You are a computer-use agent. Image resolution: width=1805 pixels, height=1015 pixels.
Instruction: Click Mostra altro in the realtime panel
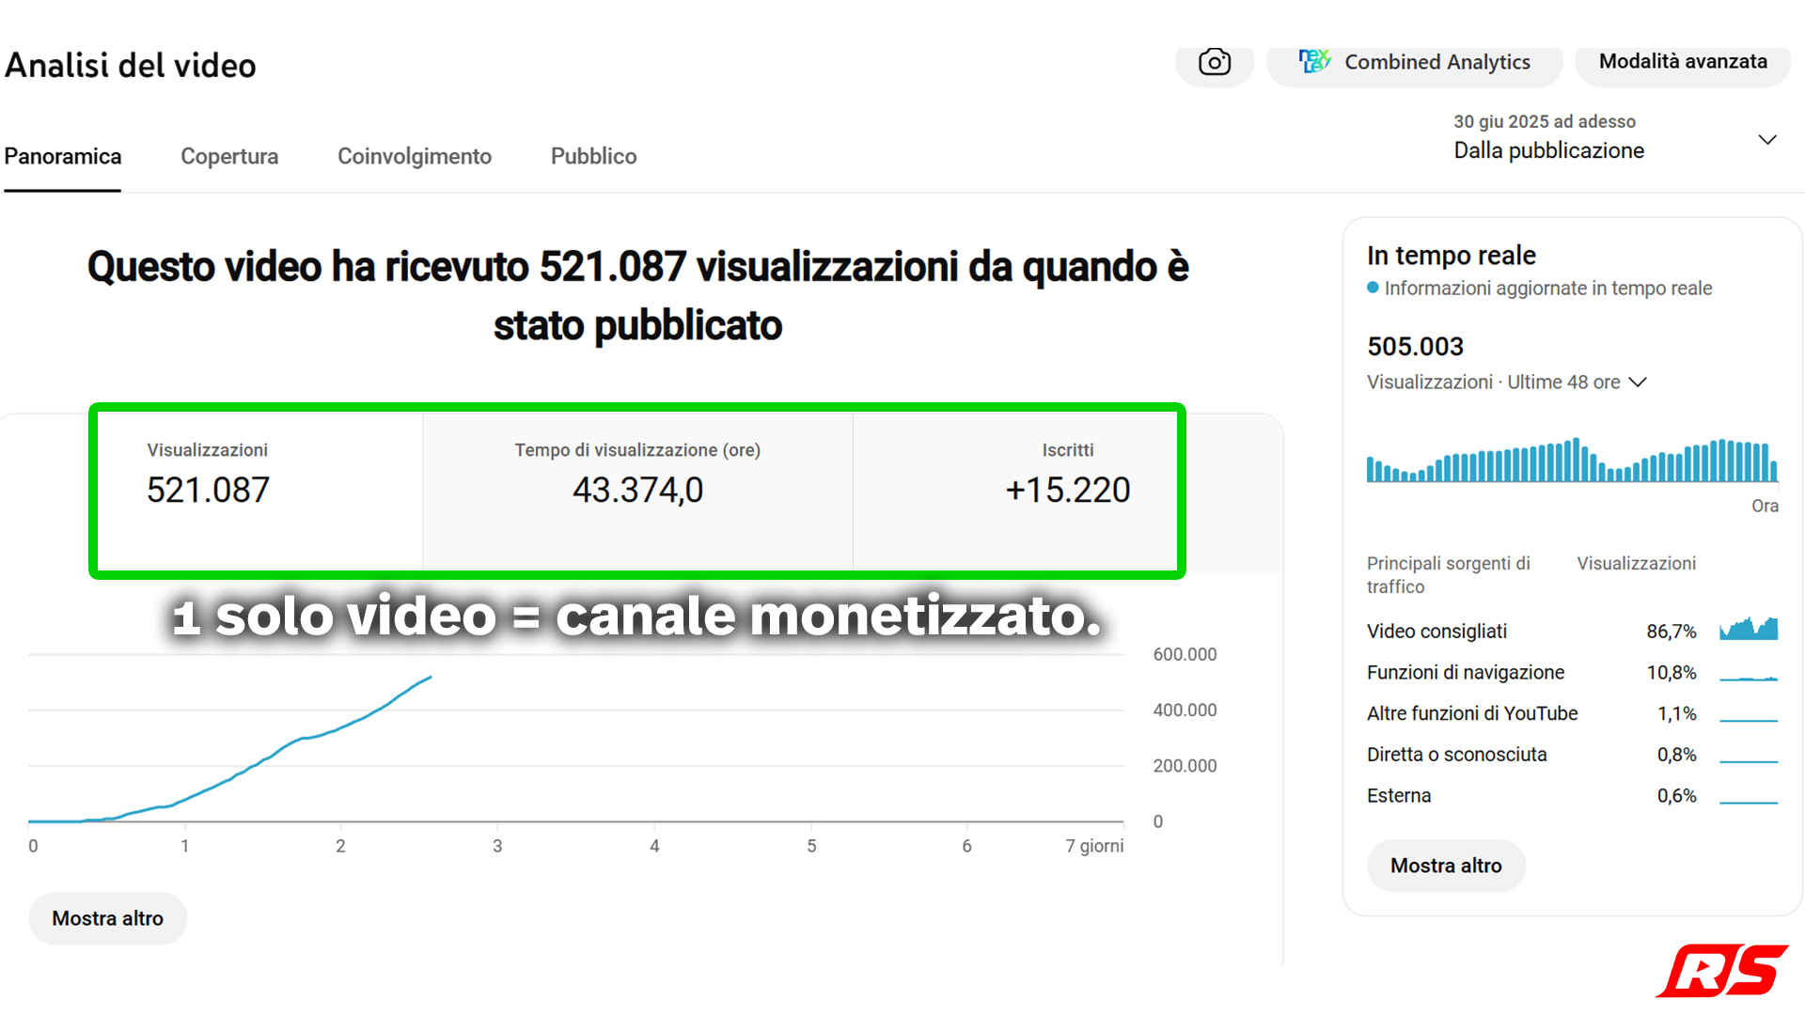tap(1446, 866)
